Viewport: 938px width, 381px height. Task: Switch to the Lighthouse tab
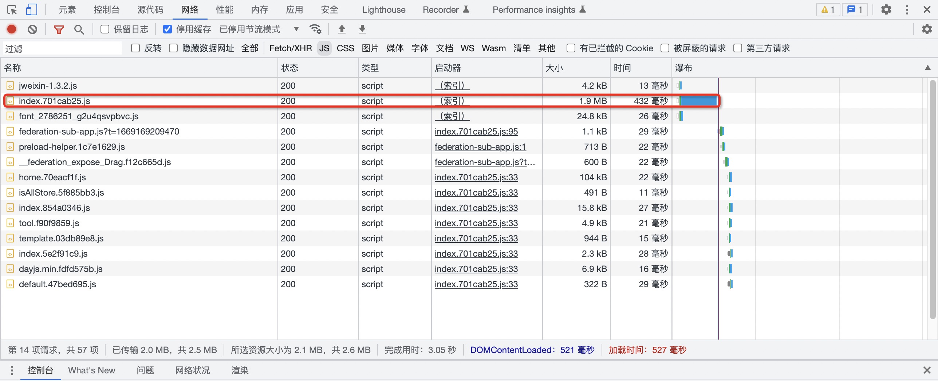383,10
